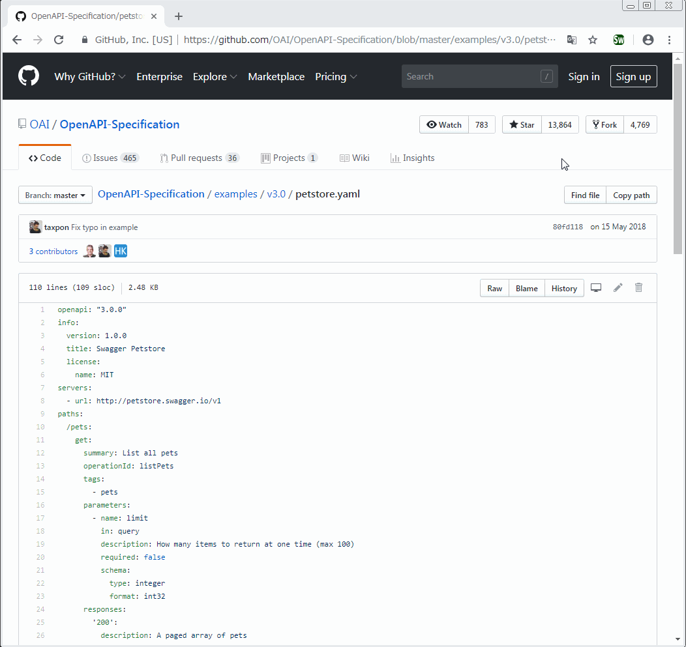
Task: Open file in desktop icon
Action: [596, 287]
